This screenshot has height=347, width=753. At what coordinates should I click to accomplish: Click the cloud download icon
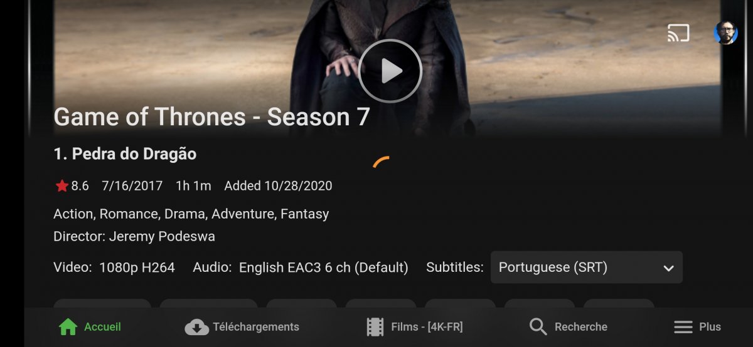coord(196,327)
